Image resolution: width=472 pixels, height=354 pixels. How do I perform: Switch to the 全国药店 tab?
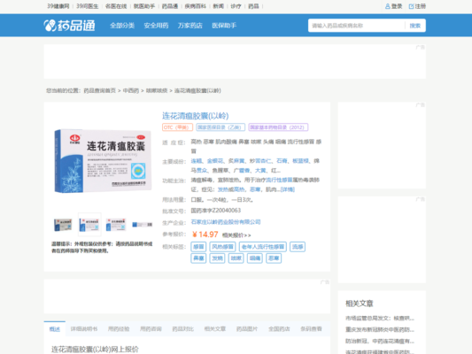click(x=279, y=329)
